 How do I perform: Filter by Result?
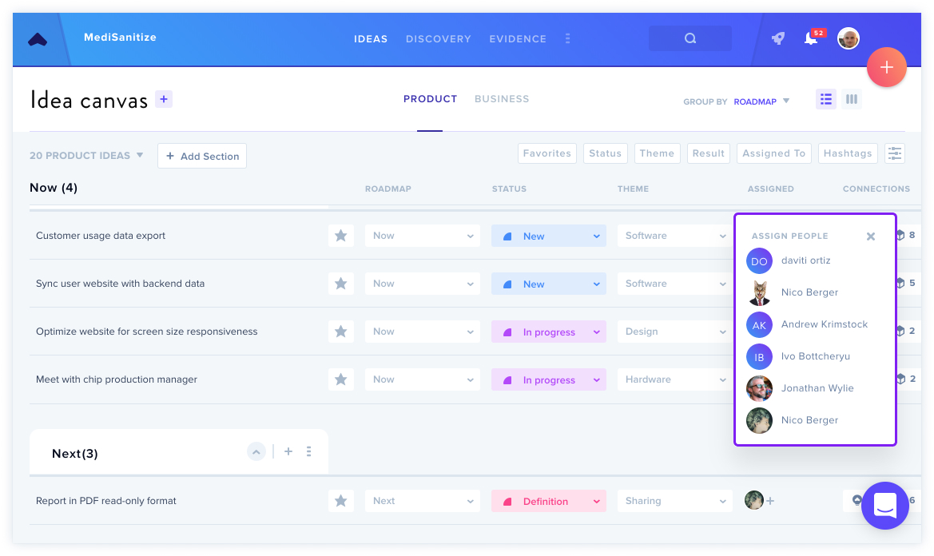coord(708,153)
